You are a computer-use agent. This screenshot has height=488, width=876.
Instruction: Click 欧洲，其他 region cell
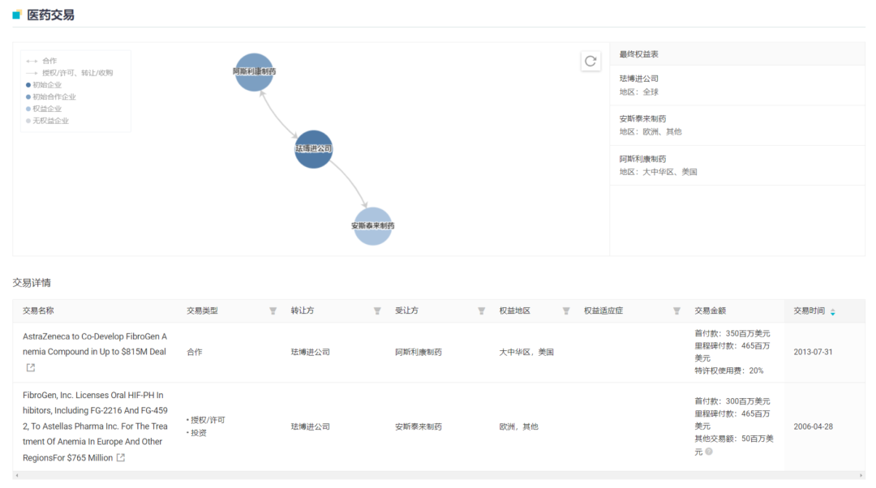[x=518, y=426]
